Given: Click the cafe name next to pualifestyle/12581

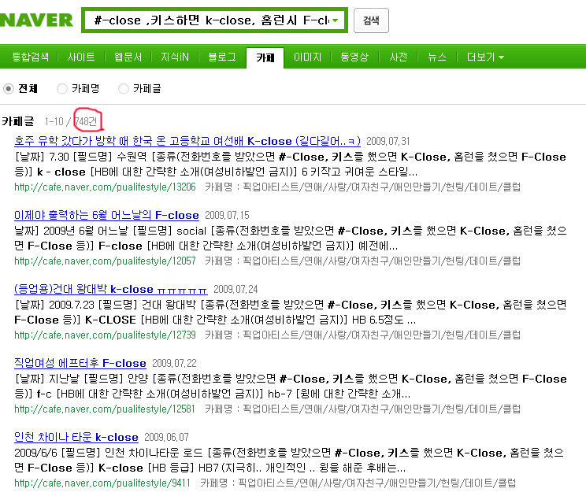Looking at the screenshot, I should pos(381,409).
